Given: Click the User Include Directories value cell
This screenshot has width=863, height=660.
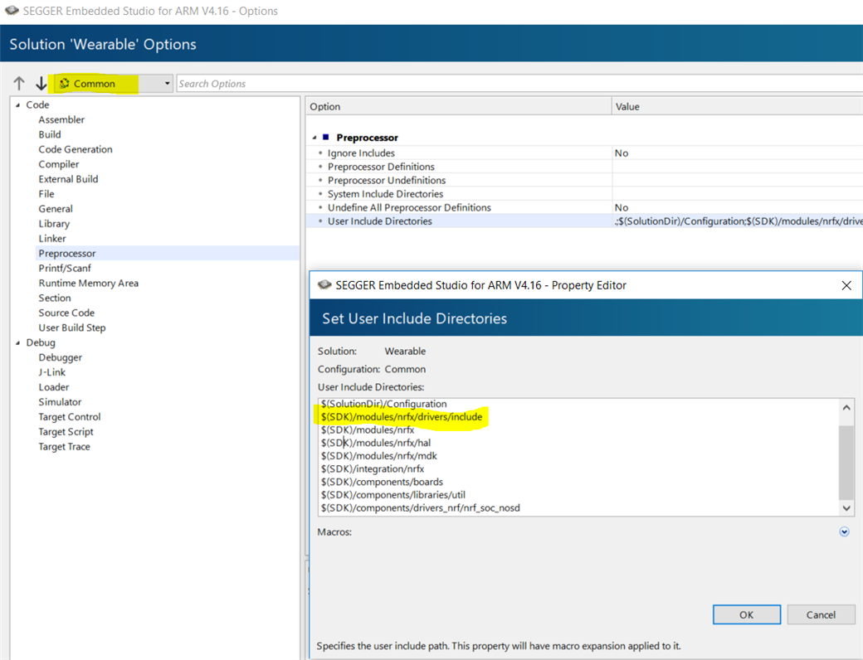Looking at the screenshot, I should [x=738, y=221].
